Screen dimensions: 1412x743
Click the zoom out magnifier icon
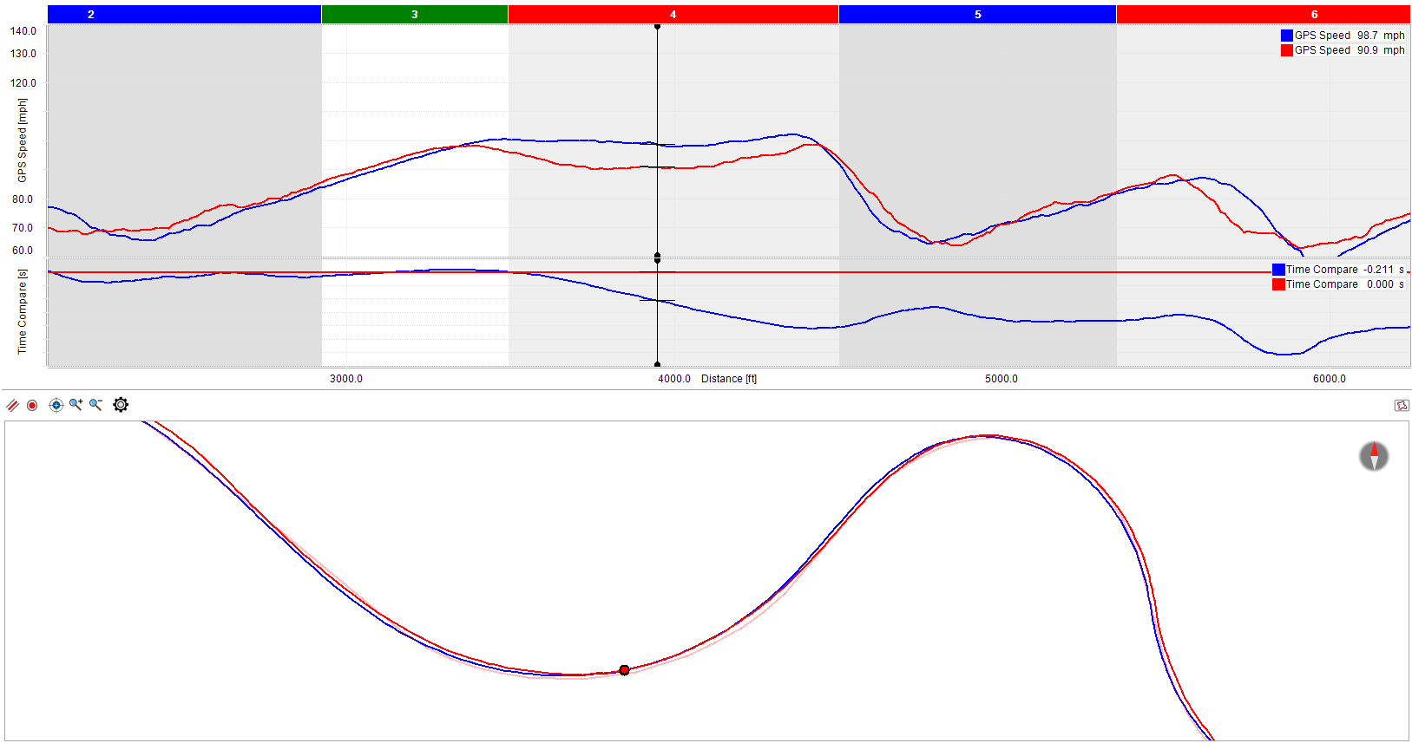[96, 405]
